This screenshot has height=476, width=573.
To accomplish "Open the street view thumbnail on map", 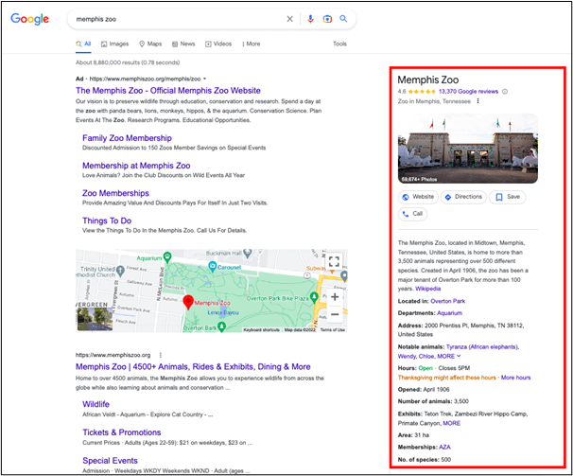I will pos(95,319).
